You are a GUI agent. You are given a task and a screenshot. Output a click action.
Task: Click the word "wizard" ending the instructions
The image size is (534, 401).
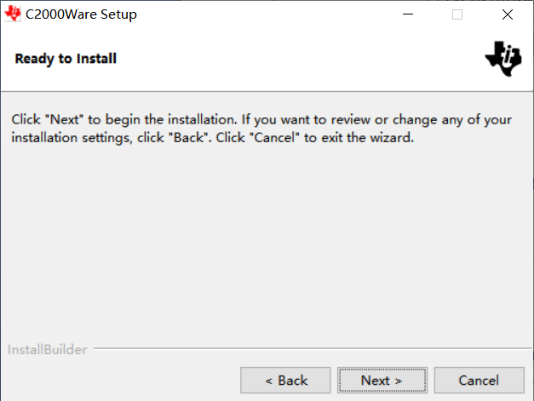click(391, 137)
